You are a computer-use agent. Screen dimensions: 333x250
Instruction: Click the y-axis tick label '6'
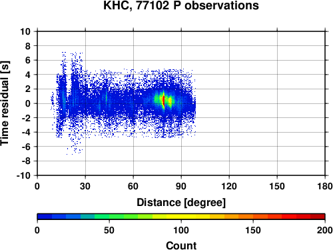27,60
